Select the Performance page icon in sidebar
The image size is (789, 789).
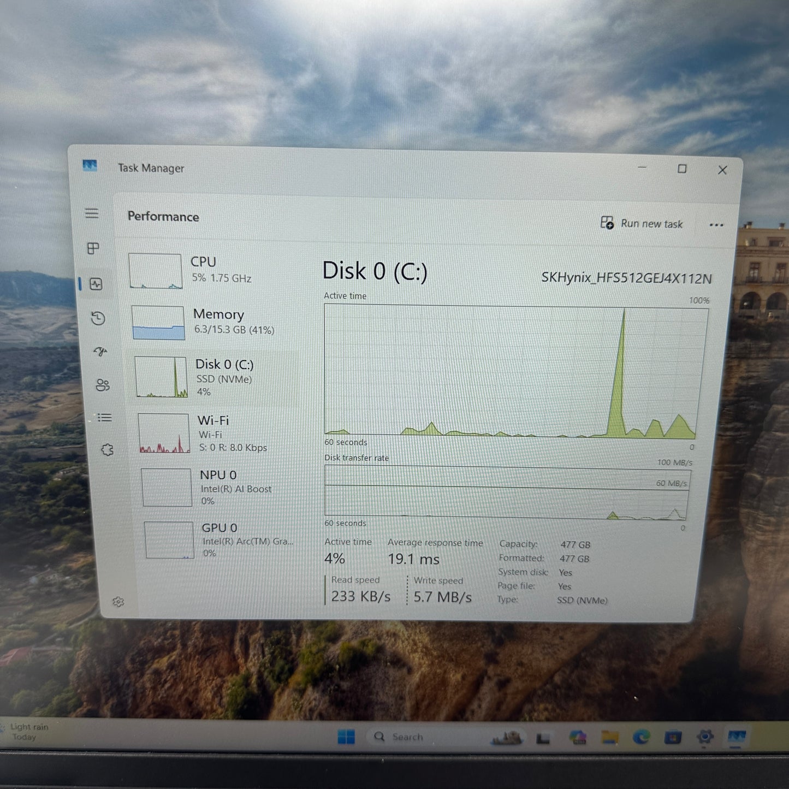point(96,284)
